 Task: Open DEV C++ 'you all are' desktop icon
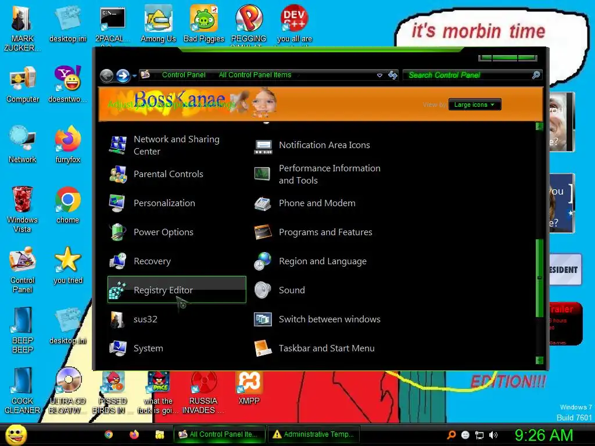pos(295,23)
